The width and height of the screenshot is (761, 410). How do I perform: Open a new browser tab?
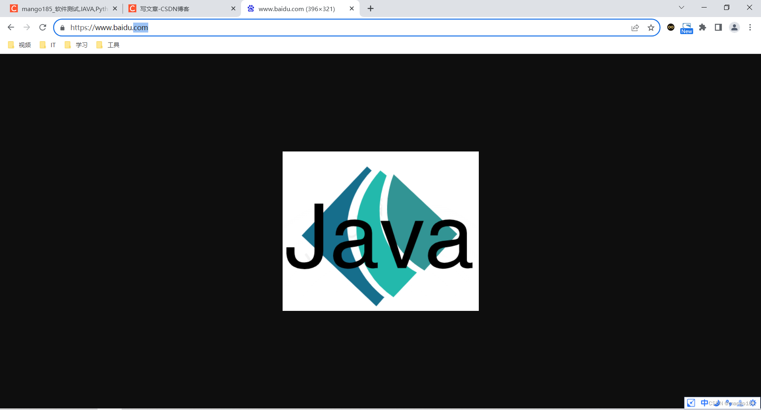coord(371,8)
